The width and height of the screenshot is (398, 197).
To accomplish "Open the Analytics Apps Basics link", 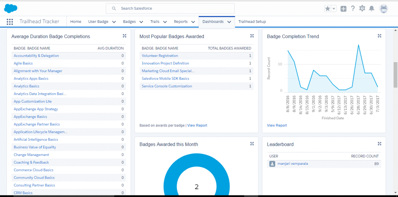I will (x=31, y=78).
